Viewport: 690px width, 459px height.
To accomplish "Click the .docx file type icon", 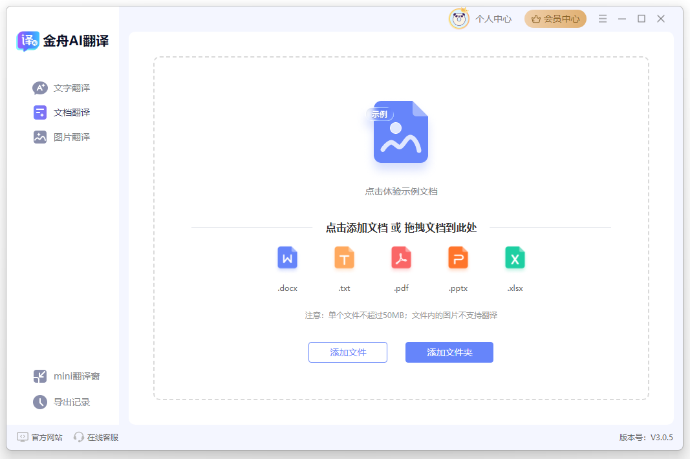I will pos(287,257).
